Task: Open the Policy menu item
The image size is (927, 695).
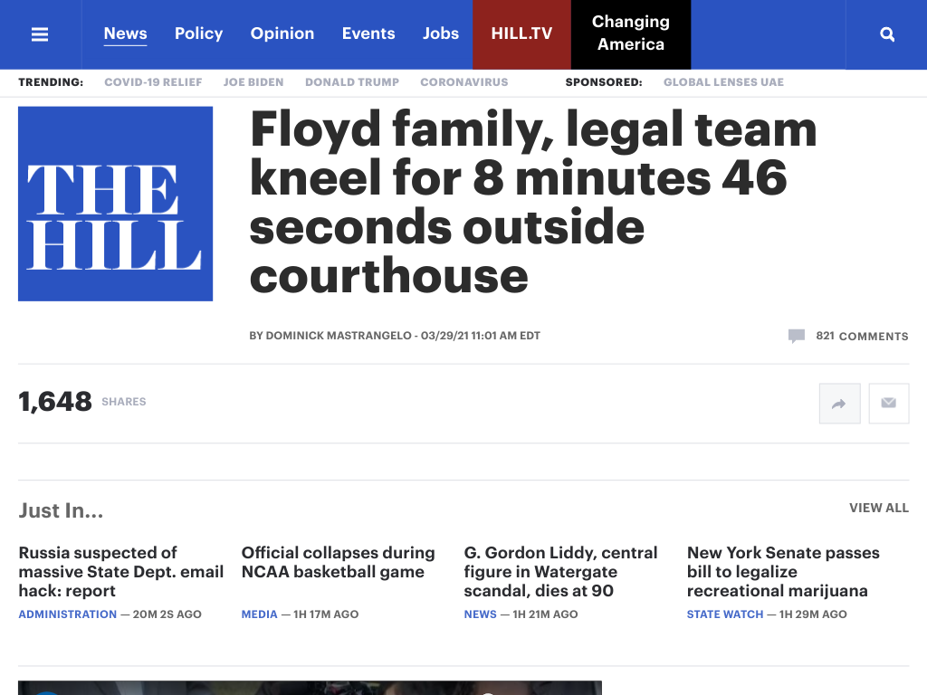Action: (x=198, y=33)
